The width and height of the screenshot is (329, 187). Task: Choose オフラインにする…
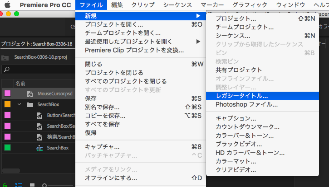(x=141, y=178)
